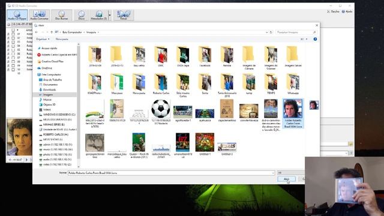Image resolution: width=384 pixels, height=216 pixels.
Task: Toggle checkbox for track 09
Action: [13, 65]
